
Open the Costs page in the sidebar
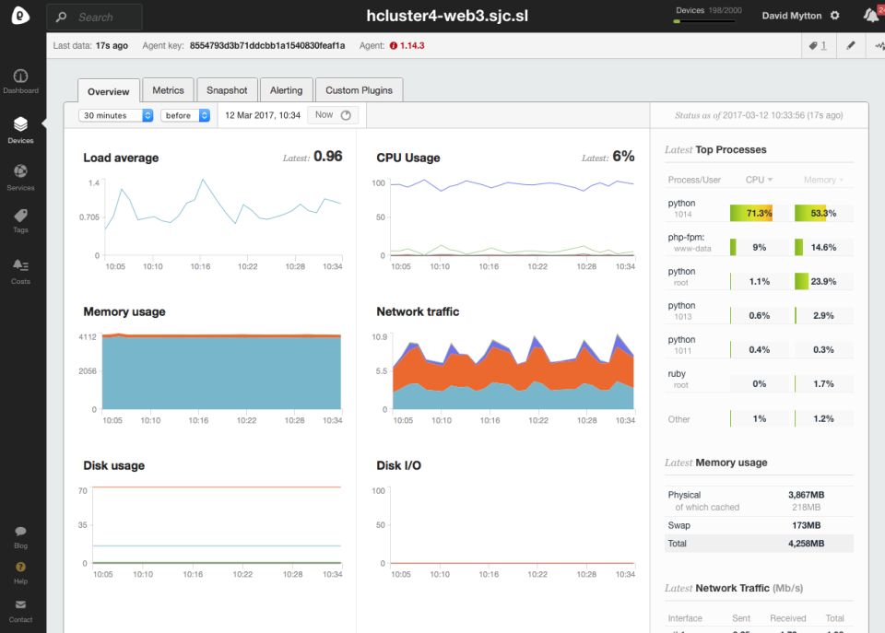click(20, 269)
